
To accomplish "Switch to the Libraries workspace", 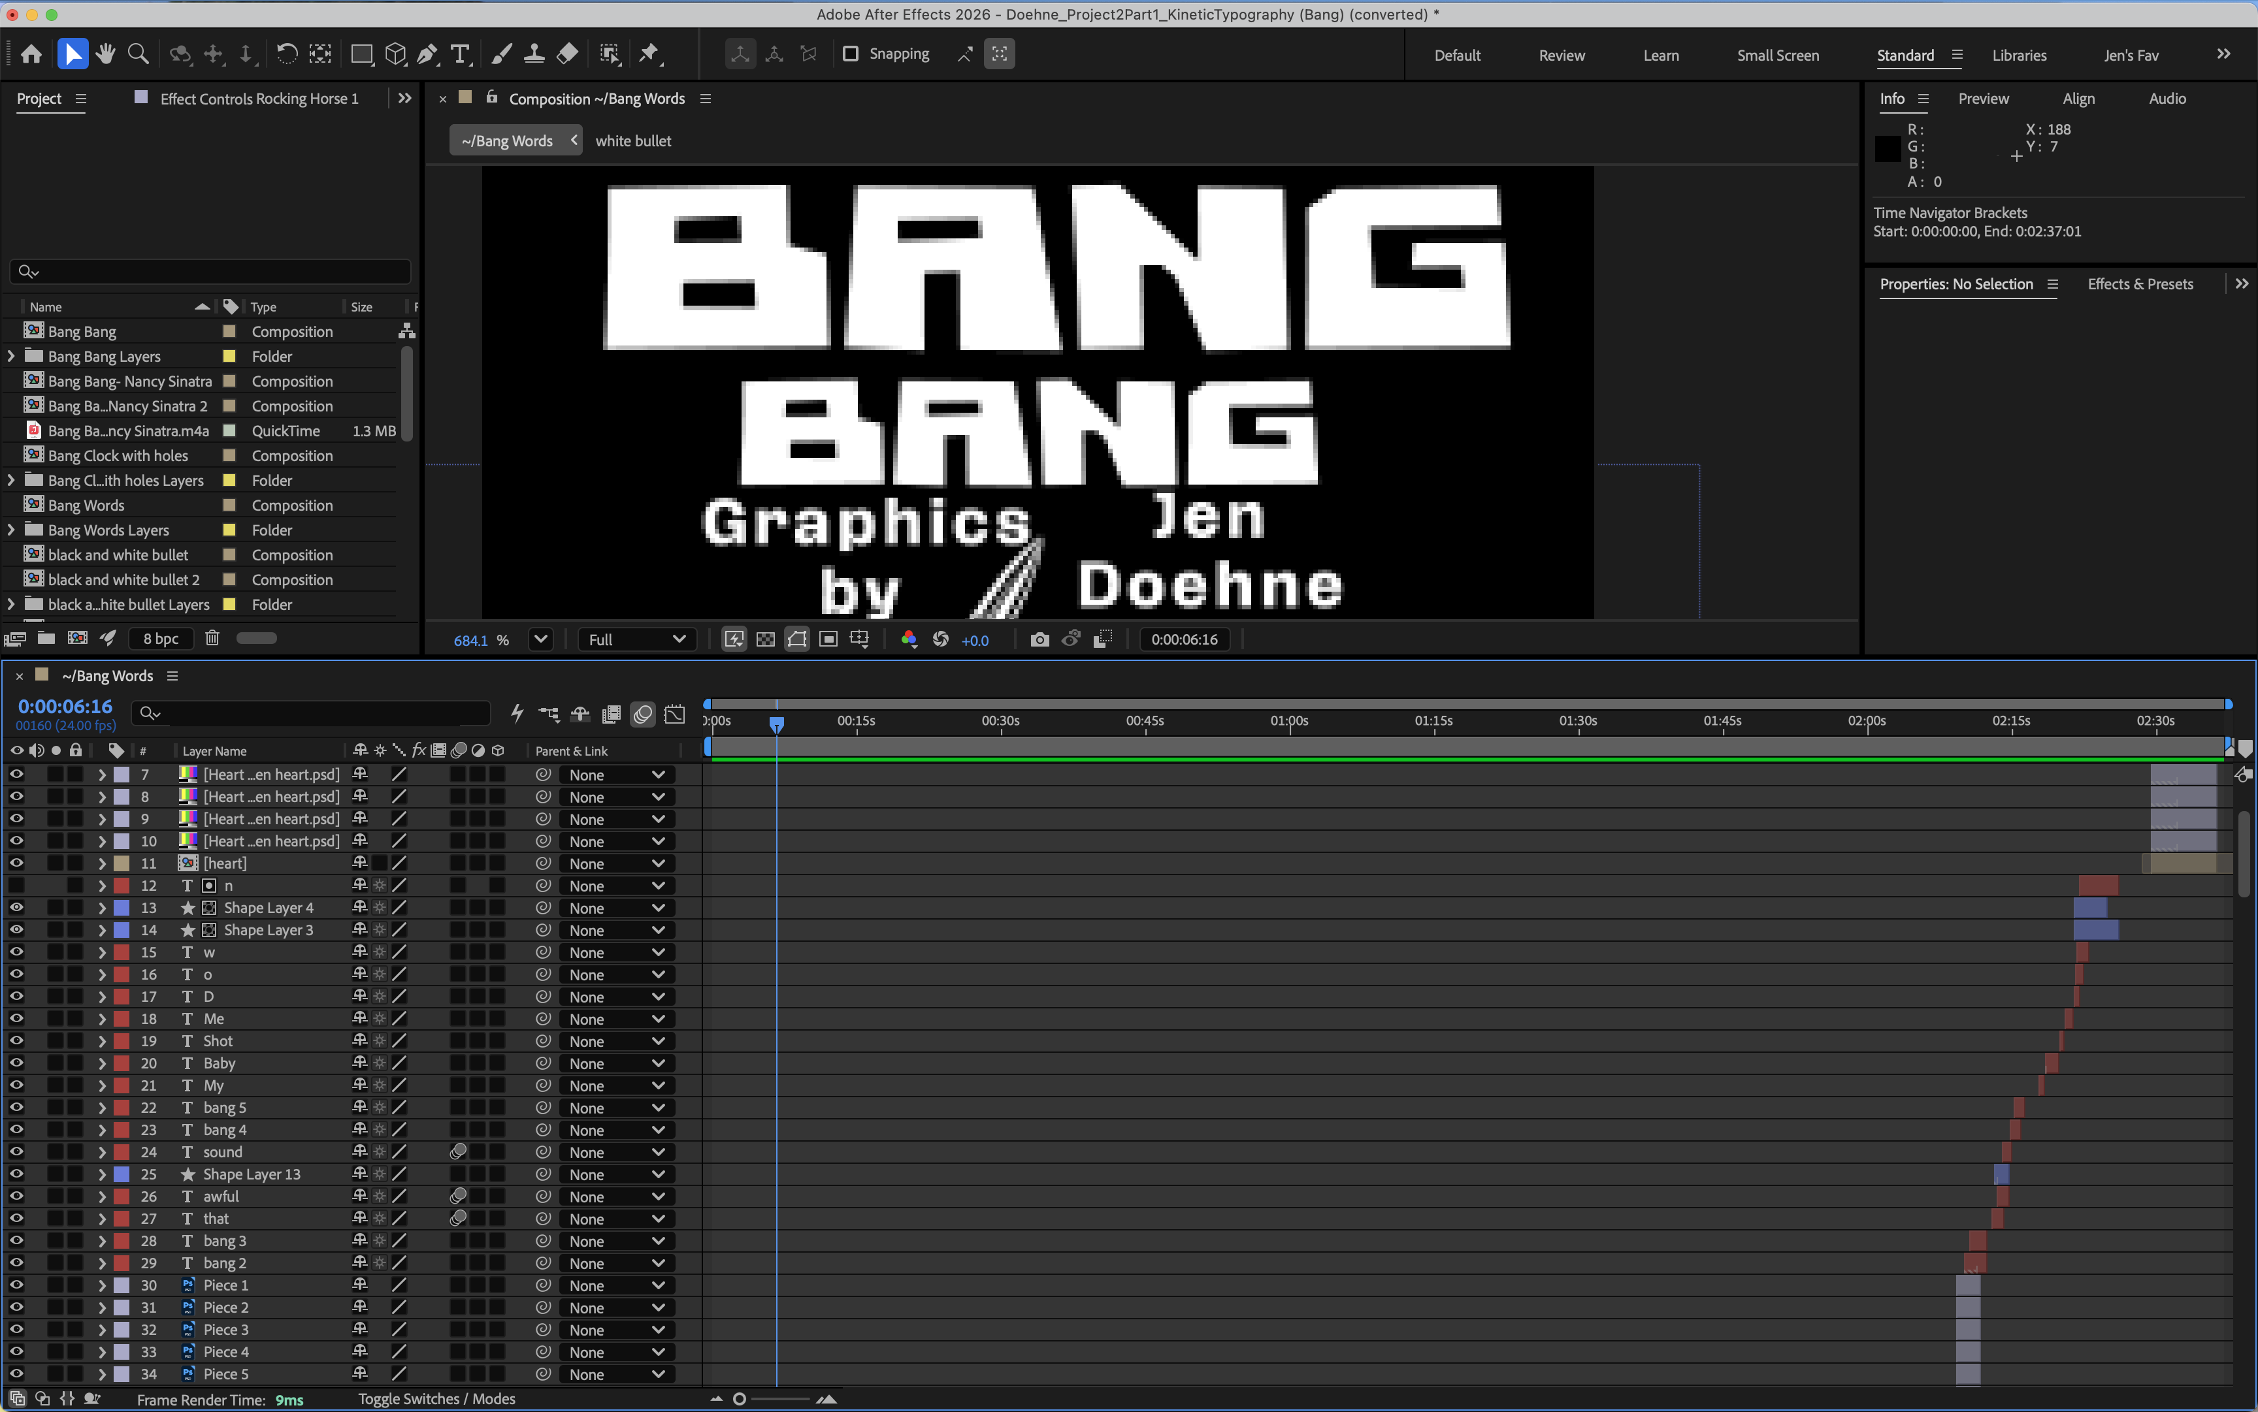I will pos(2019,55).
